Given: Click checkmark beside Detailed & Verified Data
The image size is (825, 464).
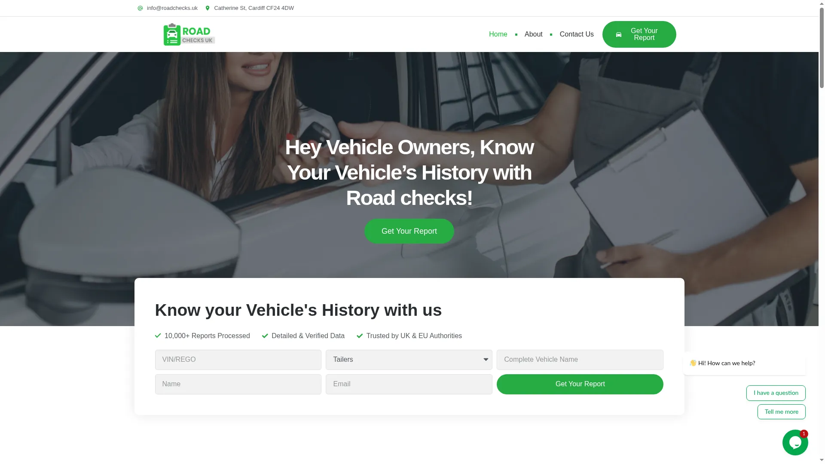Looking at the screenshot, I should (265, 336).
